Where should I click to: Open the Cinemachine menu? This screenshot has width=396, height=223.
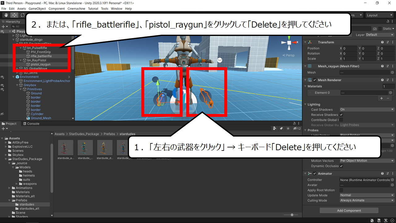point(76,9)
